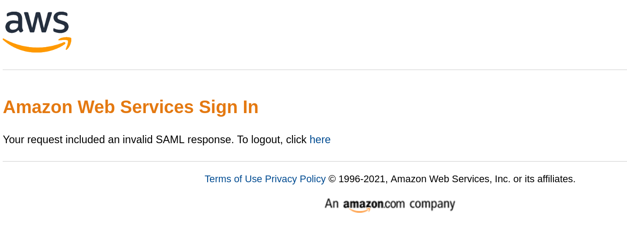Click the horizontal divider above the footer

[x=314, y=161]
